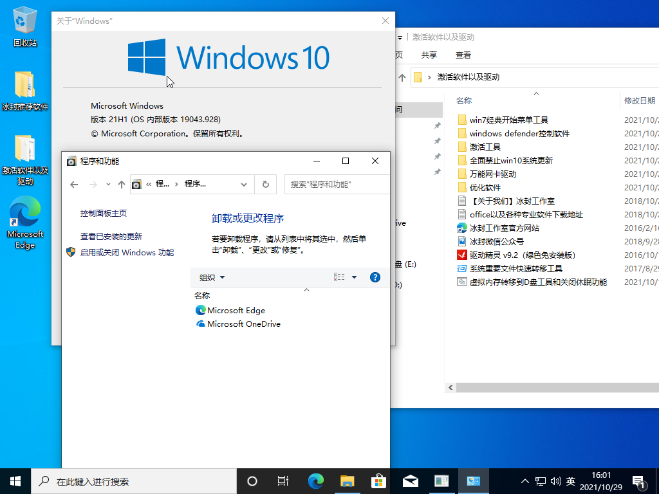659x494 pixels.
Task: Open Task View on taskbar
Action: (283, 481)
